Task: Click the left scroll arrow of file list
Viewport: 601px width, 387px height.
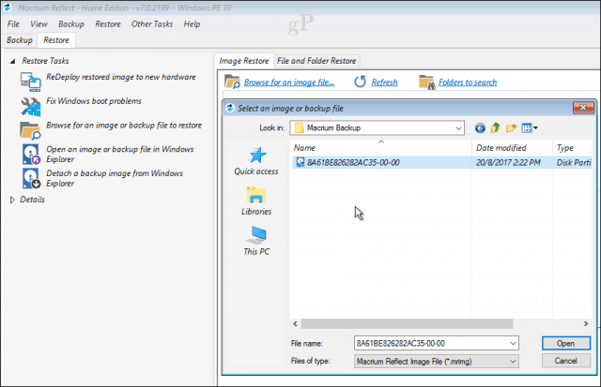Action: 295,324
